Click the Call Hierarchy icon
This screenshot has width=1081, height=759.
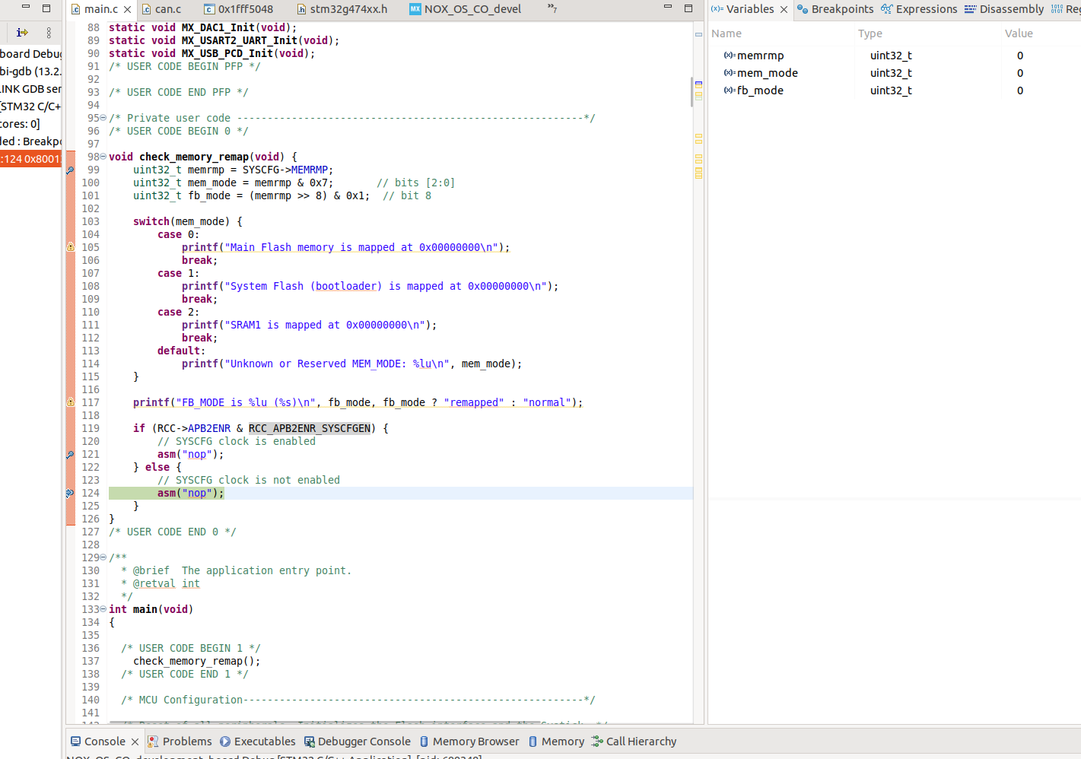tap(596, 742)
